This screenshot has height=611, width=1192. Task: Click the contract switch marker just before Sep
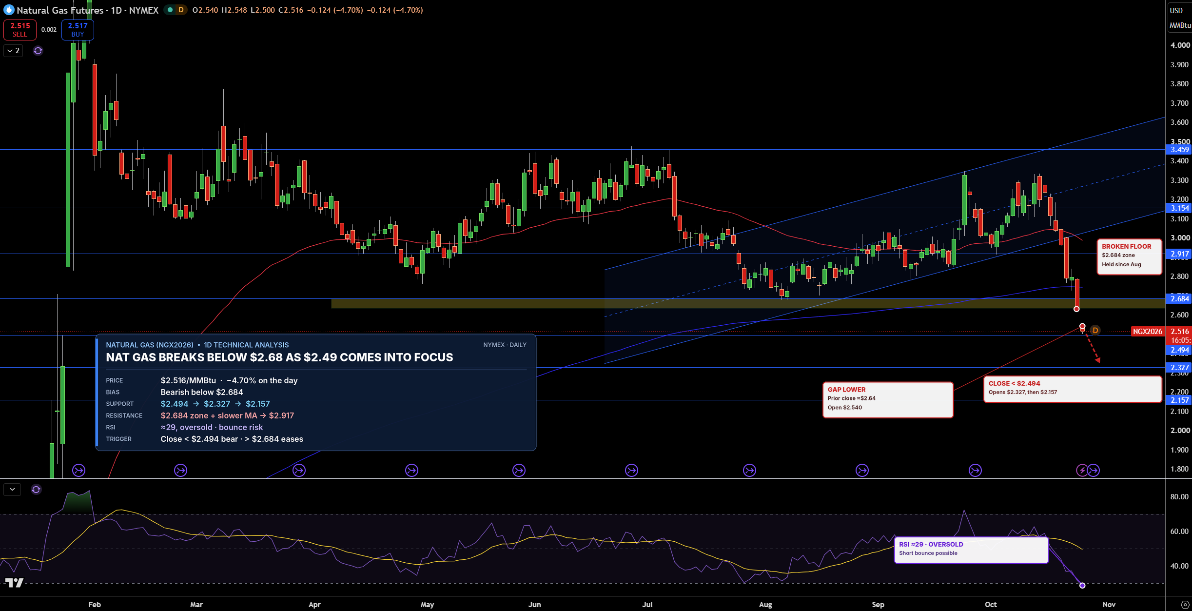tap(862, 471)
